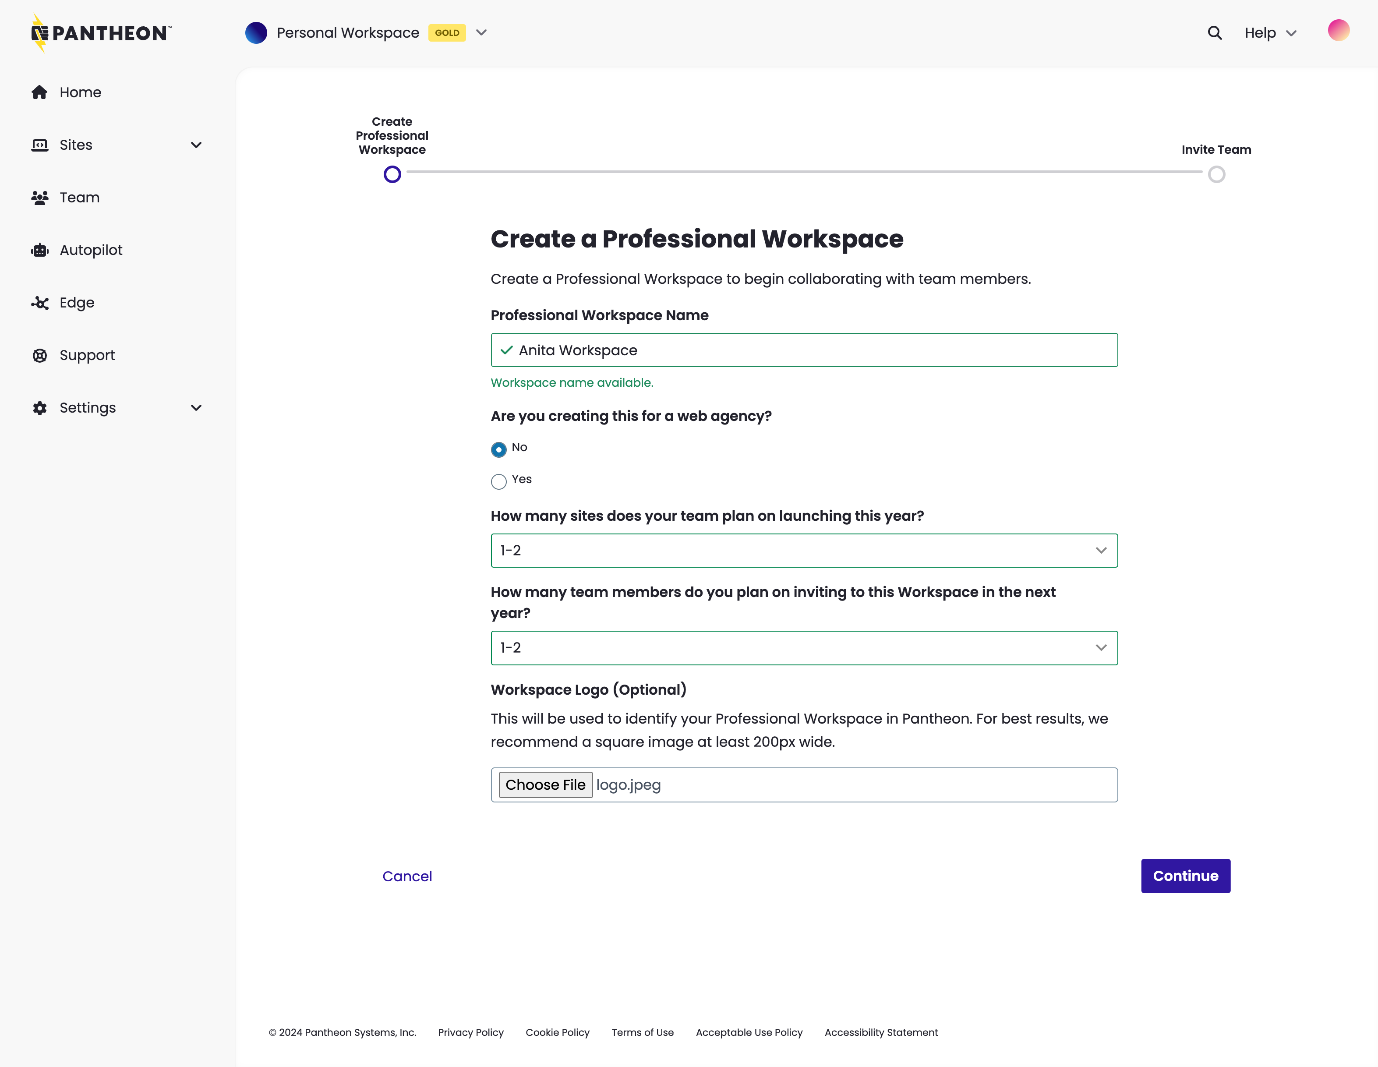
Task: Select the No radio button
Action: (x=498, y=449)
